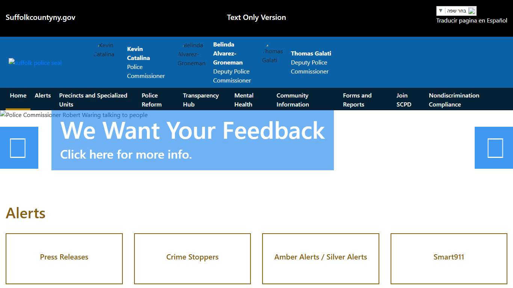
Task: Select Join SCPD in navigation bar
Action: click(x=404, y=100)
